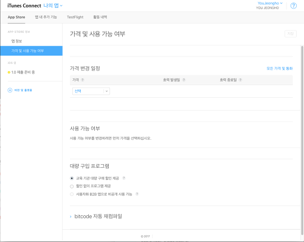Open the YouJeongho account dropdown
The height and width of the screenshot is (242, 304).
click(x=270, y=3)
